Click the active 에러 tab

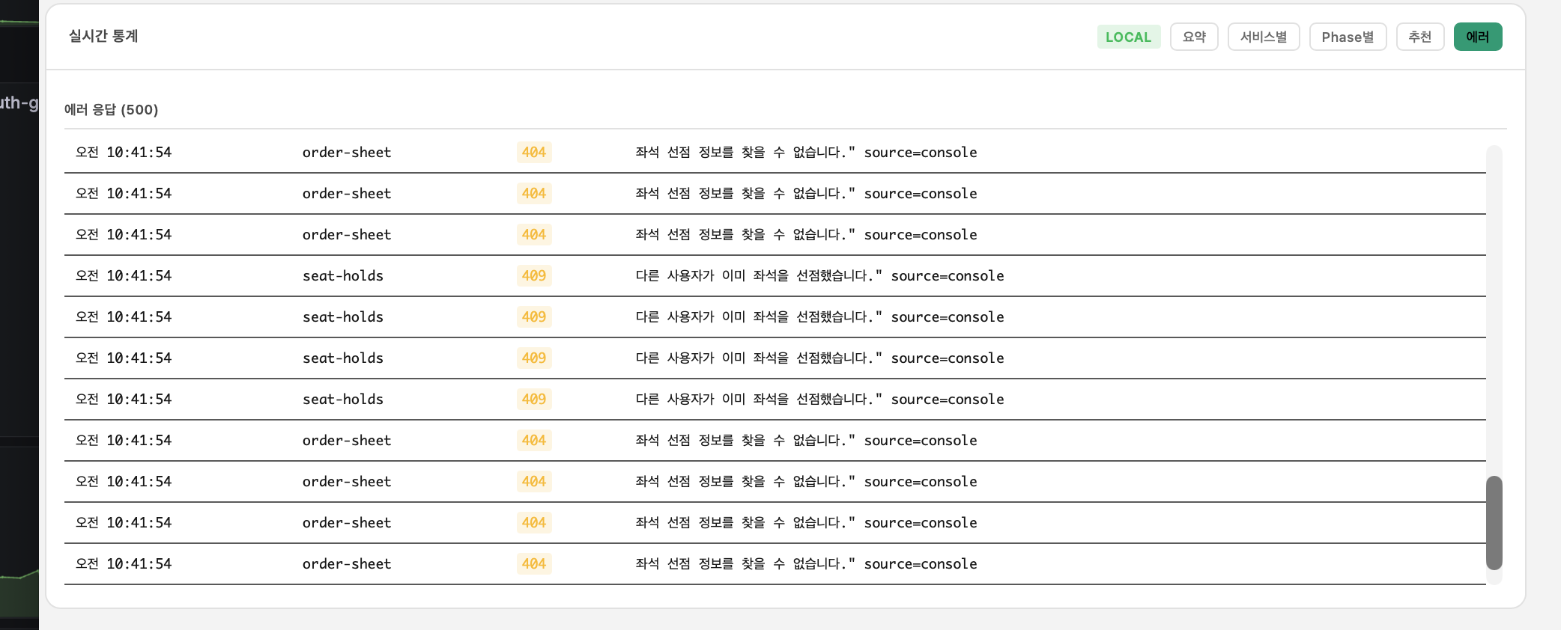(1477, 37)
